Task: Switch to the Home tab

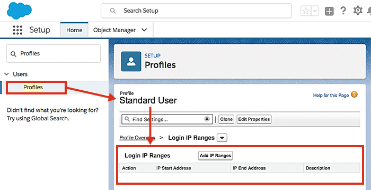Action: (74, 30)
